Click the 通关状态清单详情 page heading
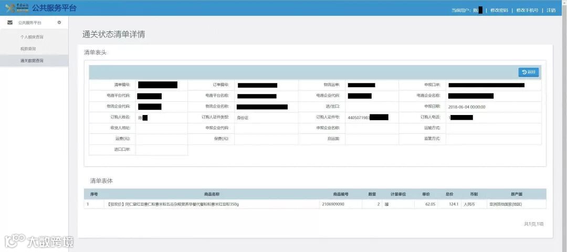The width and height of the screenshot is (567, 252). (x=114, y=35)
